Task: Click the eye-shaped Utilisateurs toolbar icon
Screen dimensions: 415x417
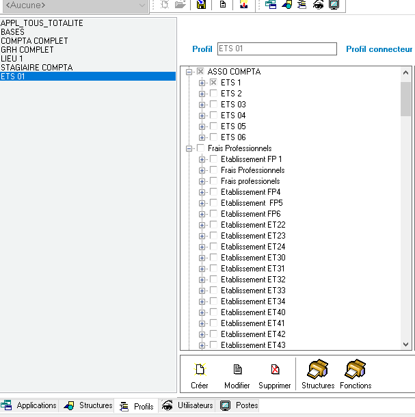Action: click(x=318, y=5)
